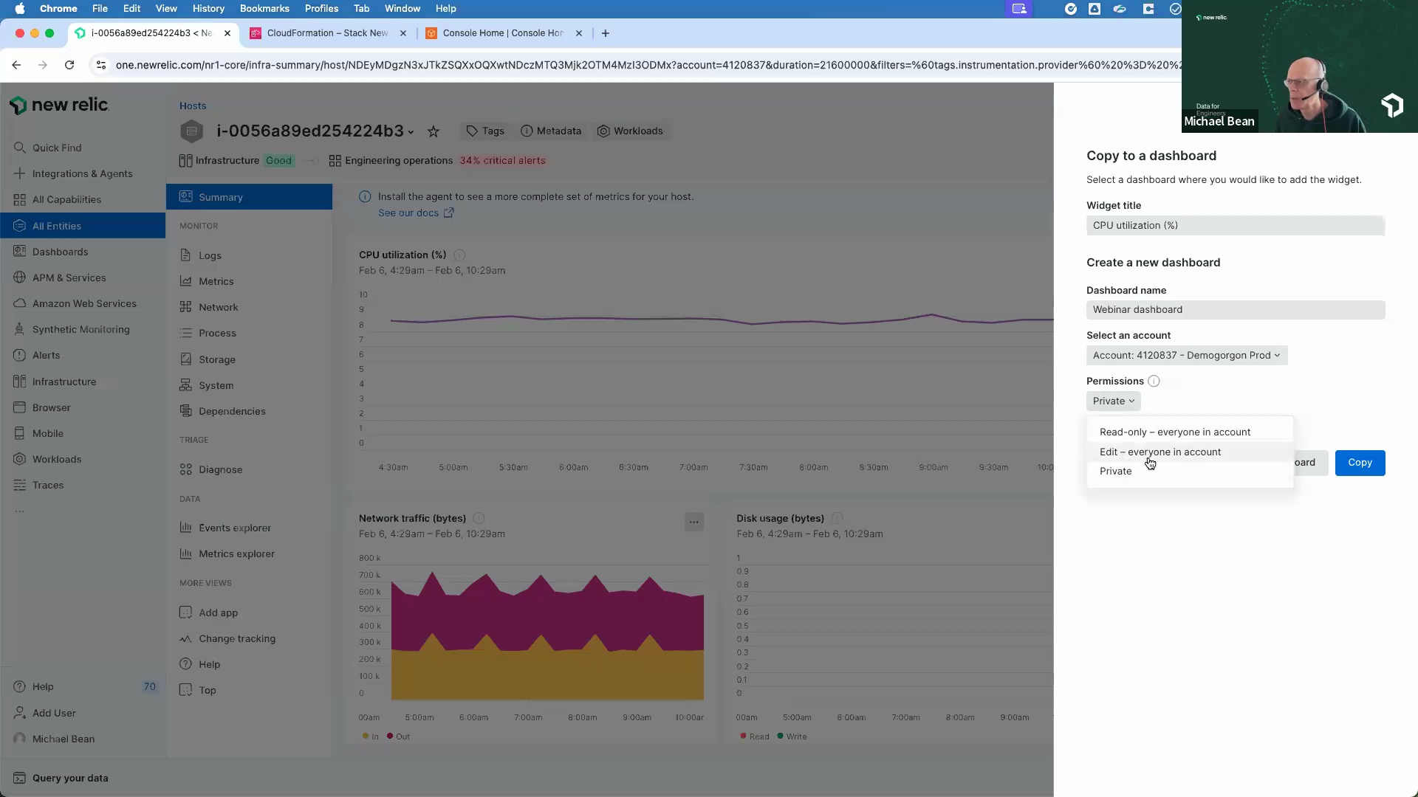Open Storage view
This screenshot has height=797, width=1418.
click(x=208, y=359)
